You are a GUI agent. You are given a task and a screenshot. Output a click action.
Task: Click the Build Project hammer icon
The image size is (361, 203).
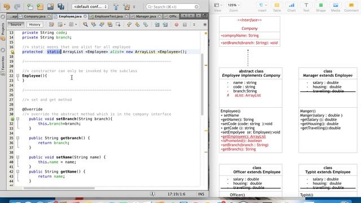116,7
